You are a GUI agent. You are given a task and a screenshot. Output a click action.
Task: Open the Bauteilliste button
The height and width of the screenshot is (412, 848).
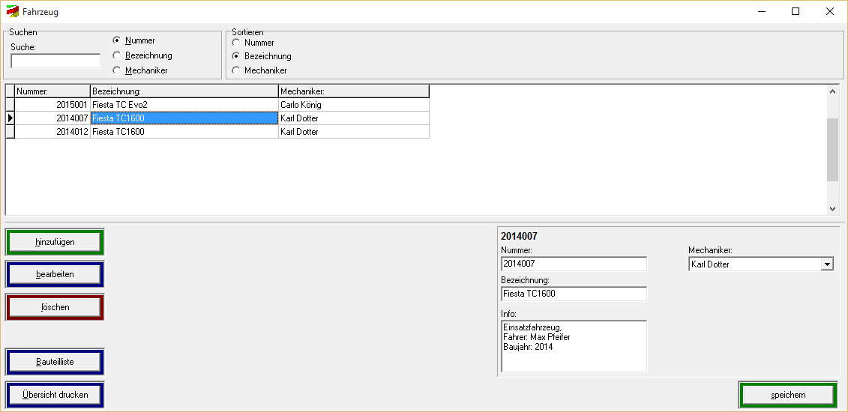click(x=55, y=362)
